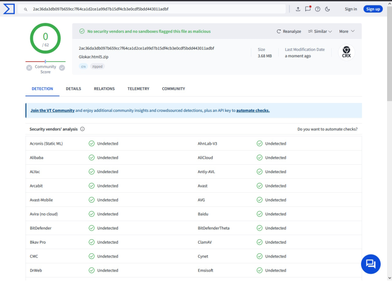Switch to the DETAILS tab
Viewport: 392px width, 281px height.
tap(73, 89)
